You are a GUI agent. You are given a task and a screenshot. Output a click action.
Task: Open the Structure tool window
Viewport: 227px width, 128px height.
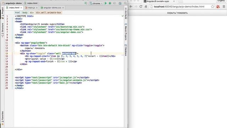[x=2, y=30]
